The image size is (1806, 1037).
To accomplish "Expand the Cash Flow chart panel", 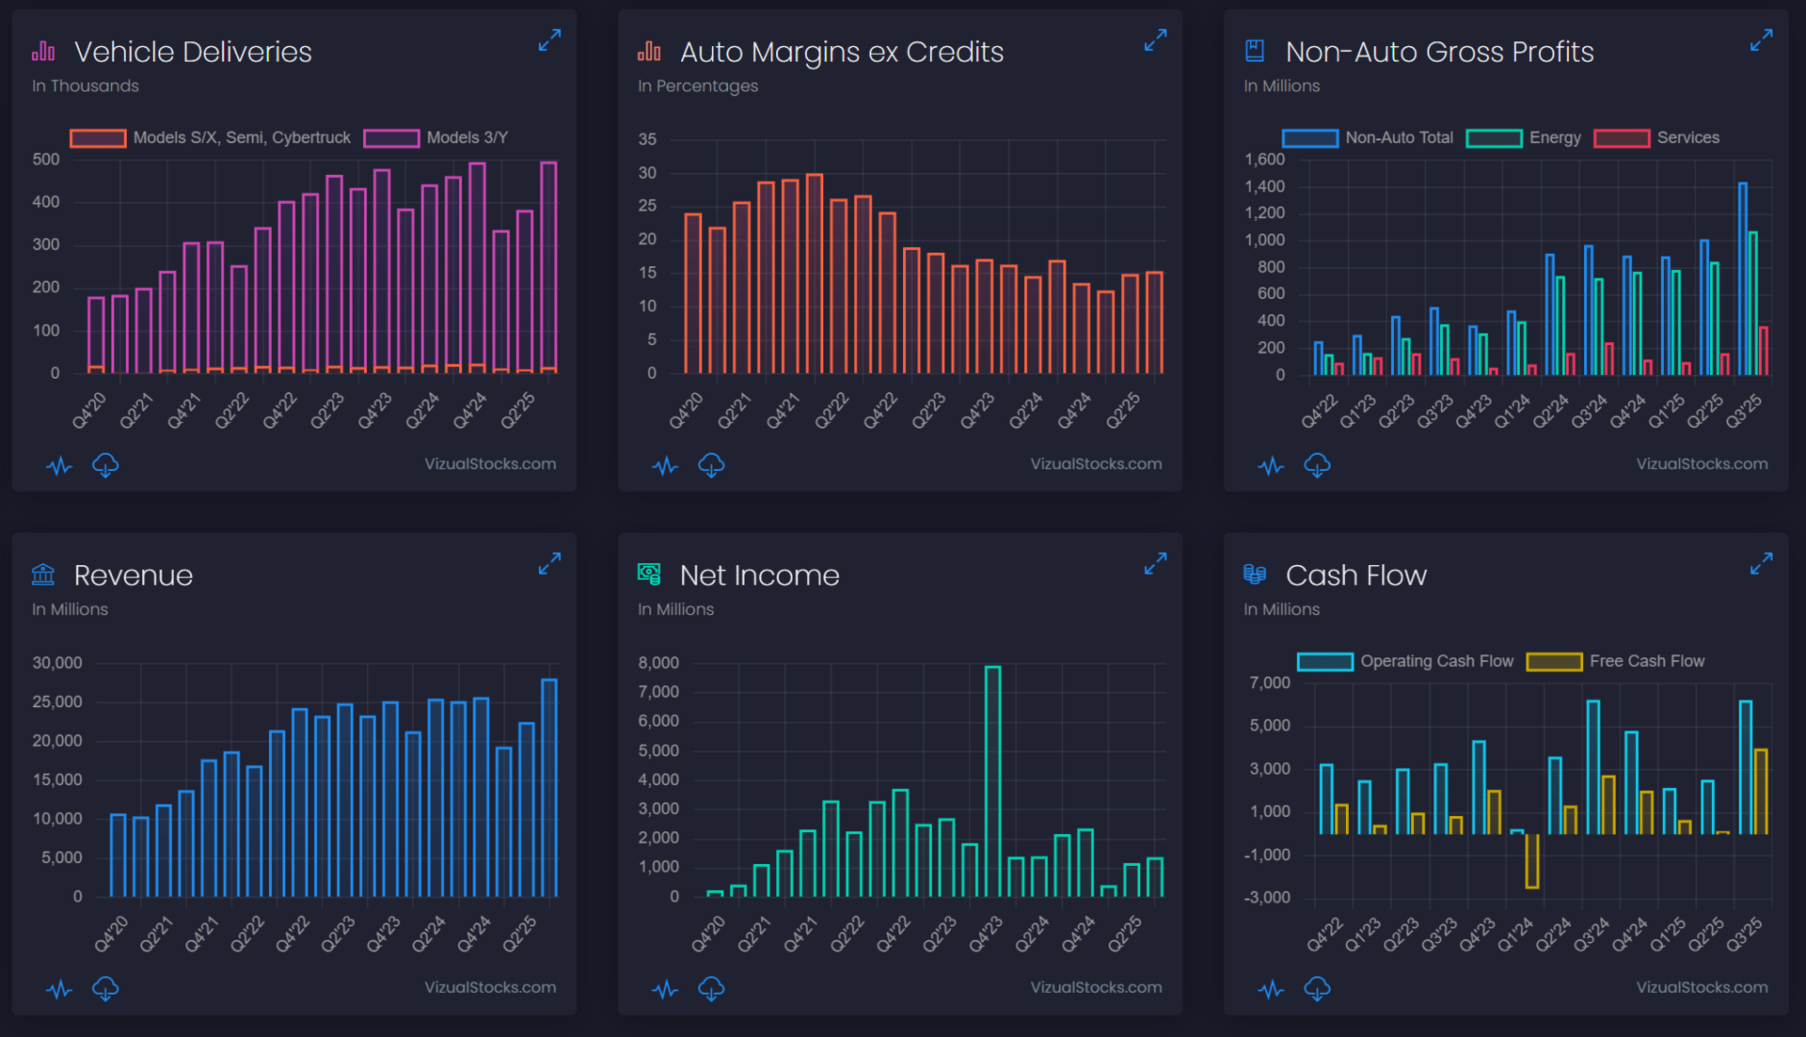I will click(1761, 564).
